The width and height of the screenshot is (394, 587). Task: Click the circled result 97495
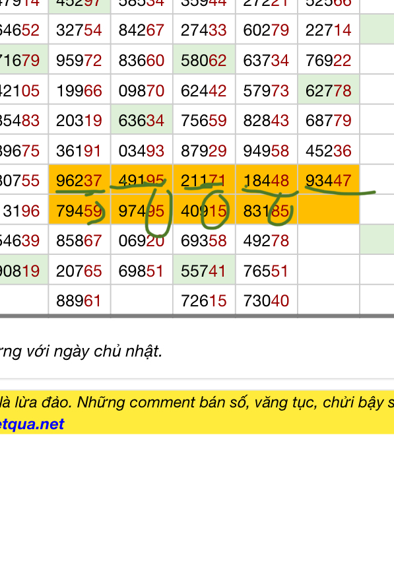tap(142, 210)
